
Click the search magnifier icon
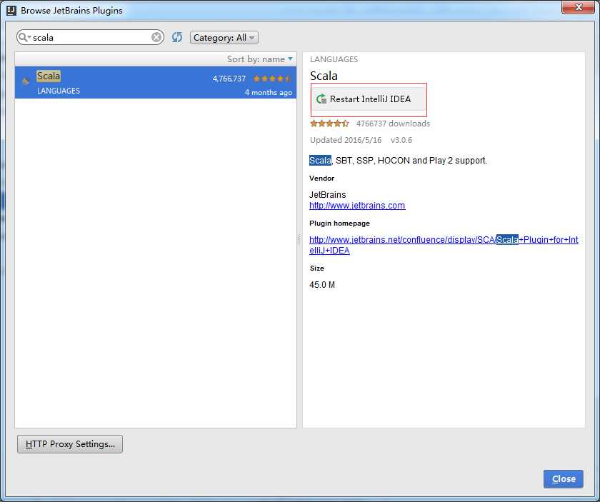(x=24, y=37)
